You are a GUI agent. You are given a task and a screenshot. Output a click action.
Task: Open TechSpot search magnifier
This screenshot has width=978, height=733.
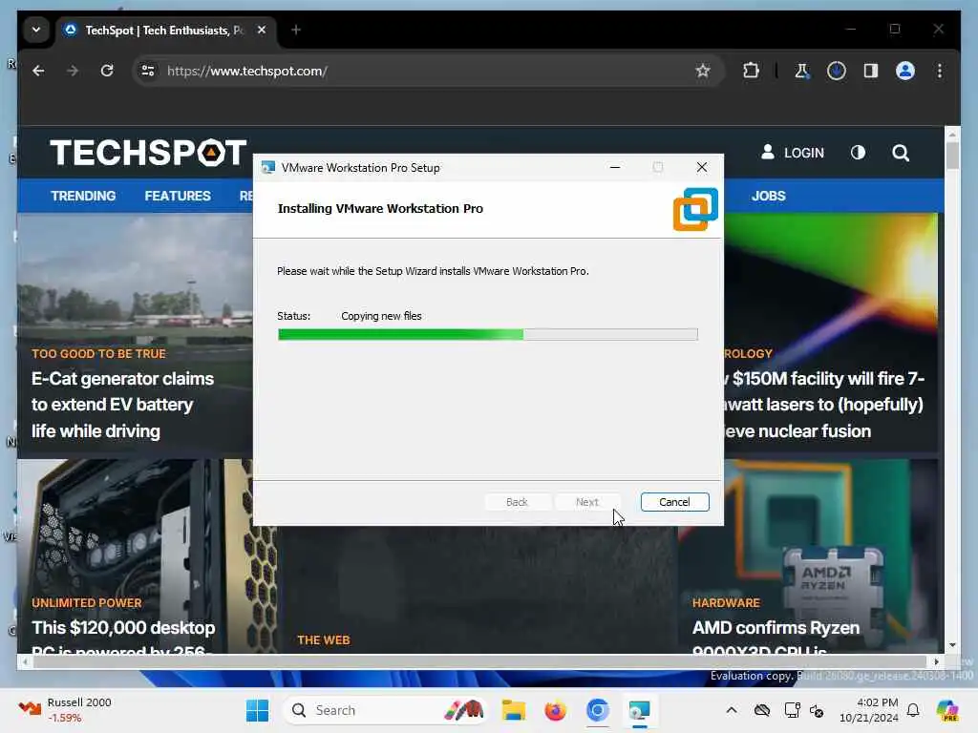point(900,153)
